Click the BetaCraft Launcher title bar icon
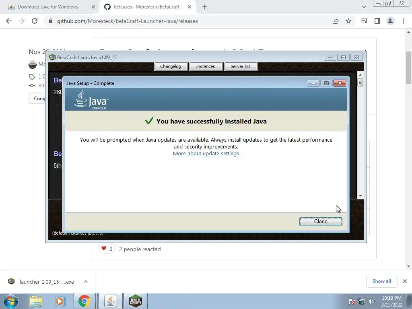Screen dimensions: 412x309 point(52,57)
